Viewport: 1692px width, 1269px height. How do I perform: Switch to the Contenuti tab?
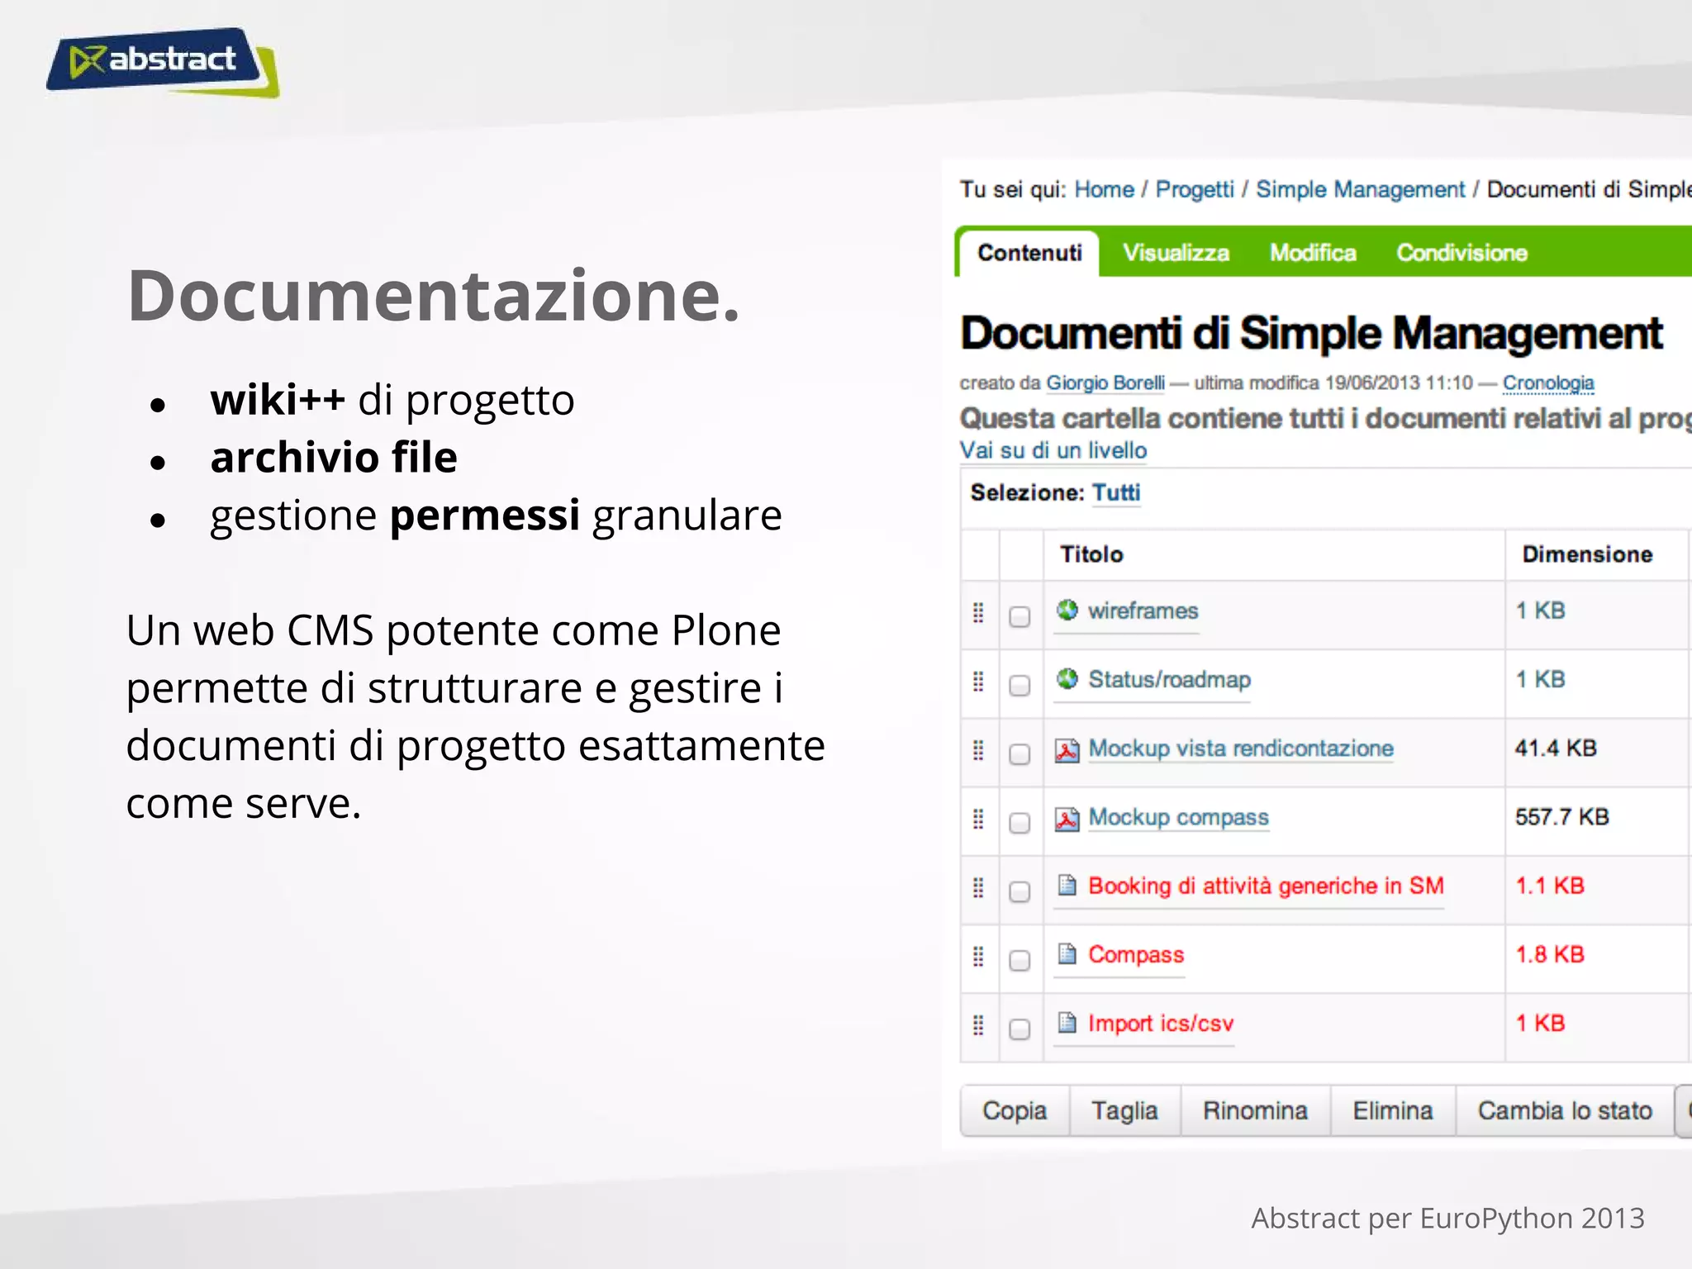click(1029, 253)
